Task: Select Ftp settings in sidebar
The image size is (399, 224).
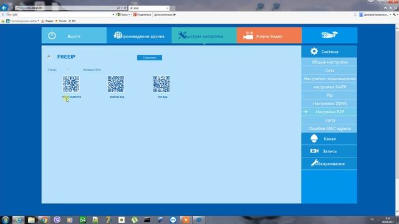Action: 329,95
